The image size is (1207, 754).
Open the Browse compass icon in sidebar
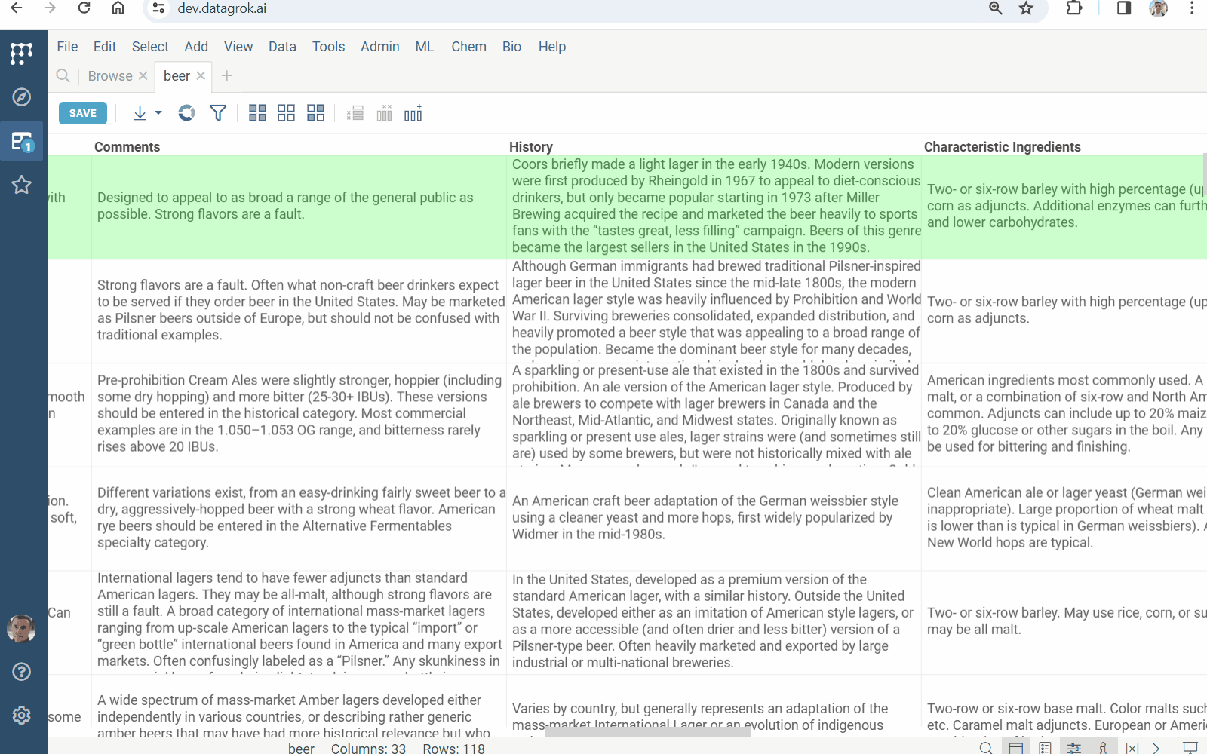(21, 97)
